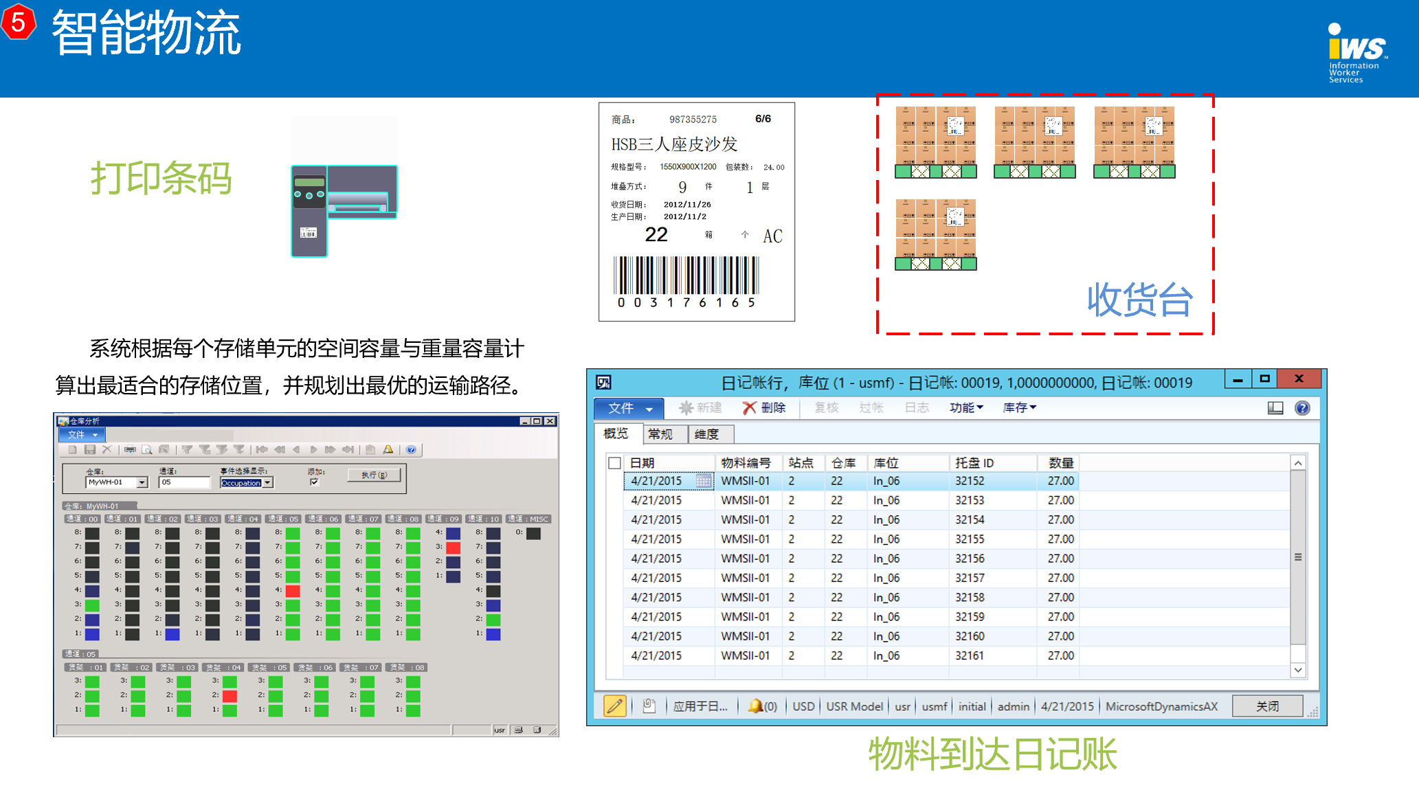Click 新建 new button in journal toolbar
The image size is (1419, 797).
[700, 408]
